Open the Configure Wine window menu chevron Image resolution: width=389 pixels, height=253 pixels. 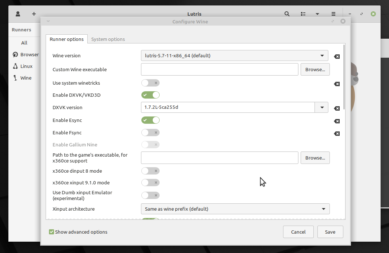tap(48, 21)
